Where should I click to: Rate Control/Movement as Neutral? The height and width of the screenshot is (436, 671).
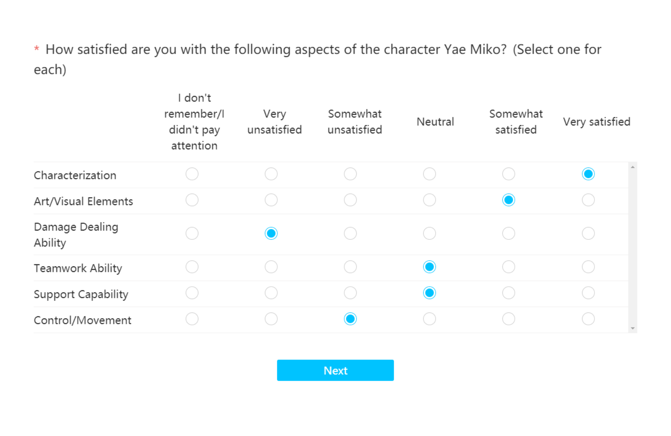tap(429, 319)
